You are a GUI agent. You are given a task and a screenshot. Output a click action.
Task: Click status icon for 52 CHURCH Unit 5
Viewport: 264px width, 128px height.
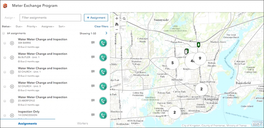click(x=12, y=87)
